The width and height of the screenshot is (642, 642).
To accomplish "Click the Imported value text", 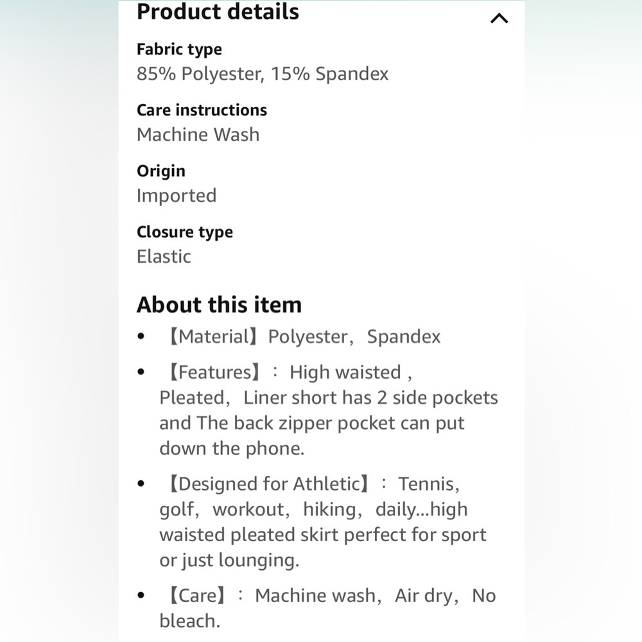I will point(177,196).
